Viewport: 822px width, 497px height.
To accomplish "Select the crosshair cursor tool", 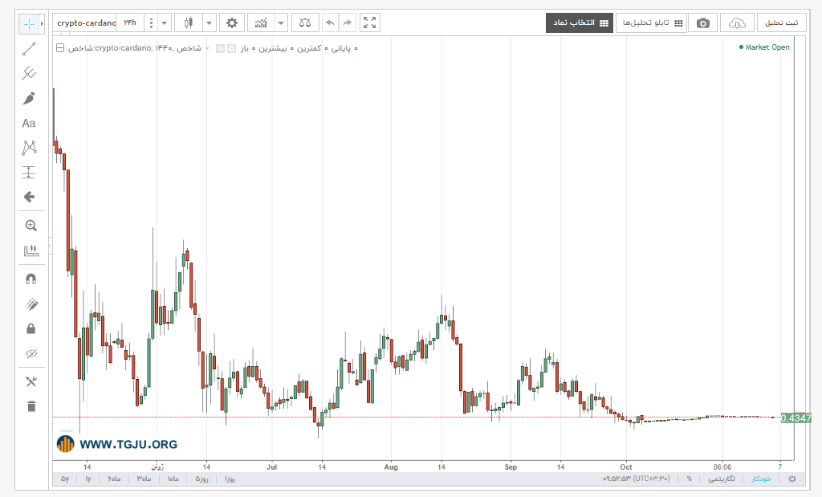I will pyautogui.click(x=29, y=23).
